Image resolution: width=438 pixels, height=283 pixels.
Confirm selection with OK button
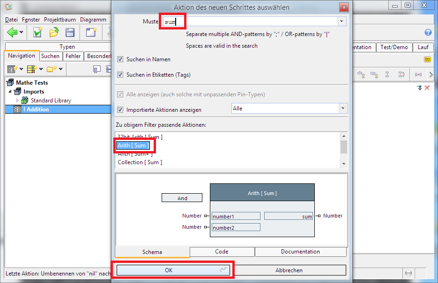[x=169, y=270]
